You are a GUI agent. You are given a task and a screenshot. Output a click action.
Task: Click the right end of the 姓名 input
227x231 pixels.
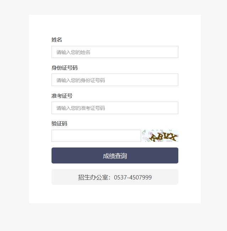coord(174,52)
